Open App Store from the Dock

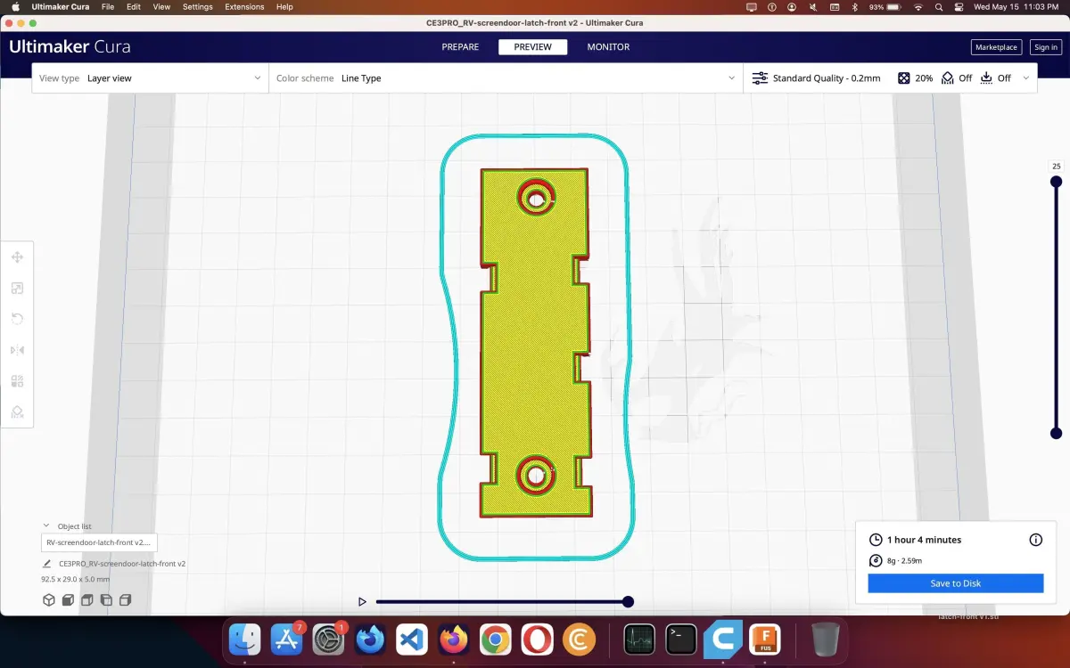287,639
